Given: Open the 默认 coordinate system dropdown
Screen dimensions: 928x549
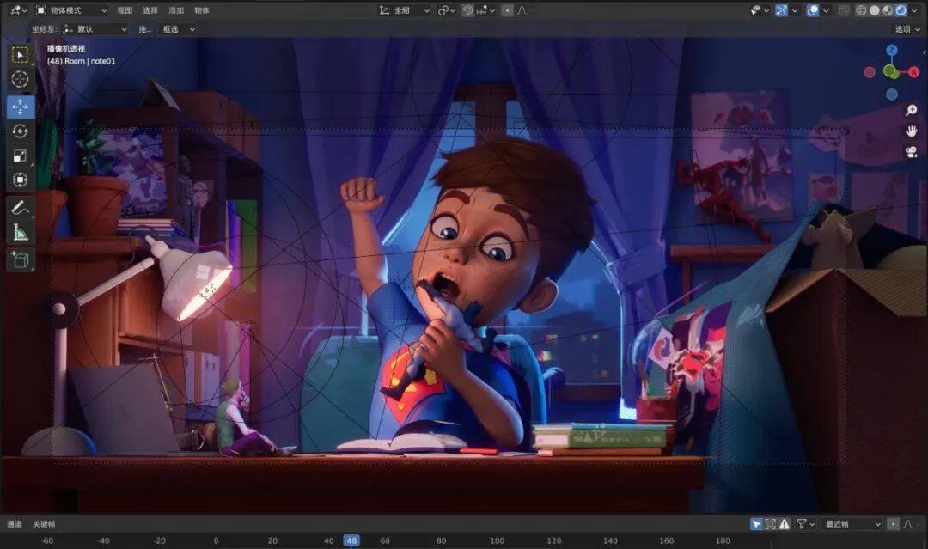Looking at the screenshot, I should click(95, 29).
